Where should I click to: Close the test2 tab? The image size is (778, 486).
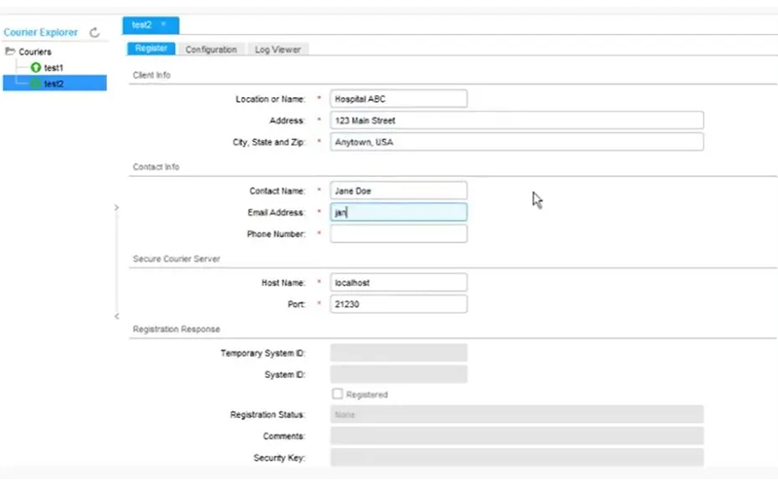point(163,23)
